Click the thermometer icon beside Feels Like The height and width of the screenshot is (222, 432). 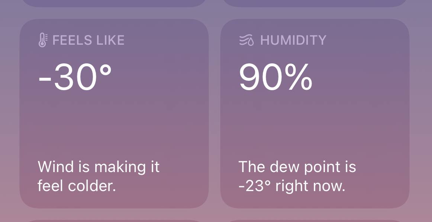[43, 40]
